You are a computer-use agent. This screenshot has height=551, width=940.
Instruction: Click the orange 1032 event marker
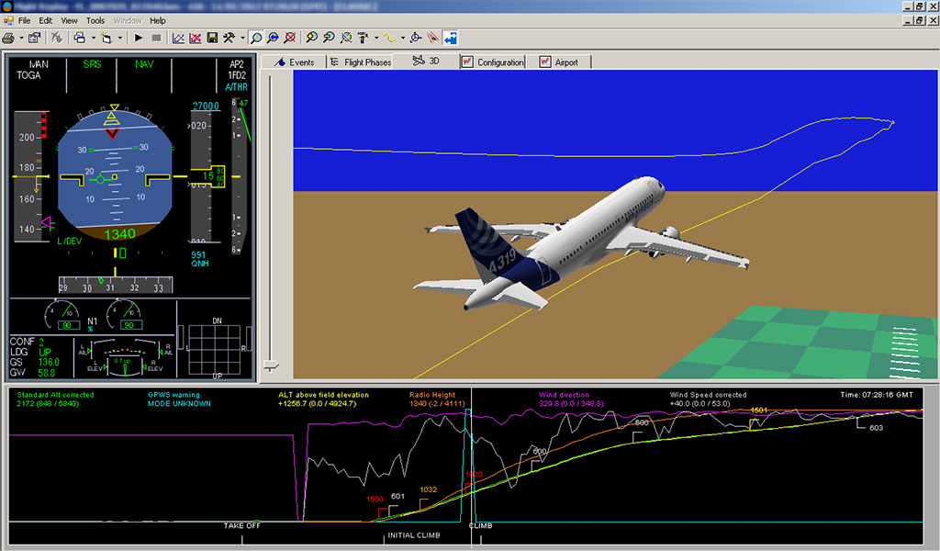429,489
